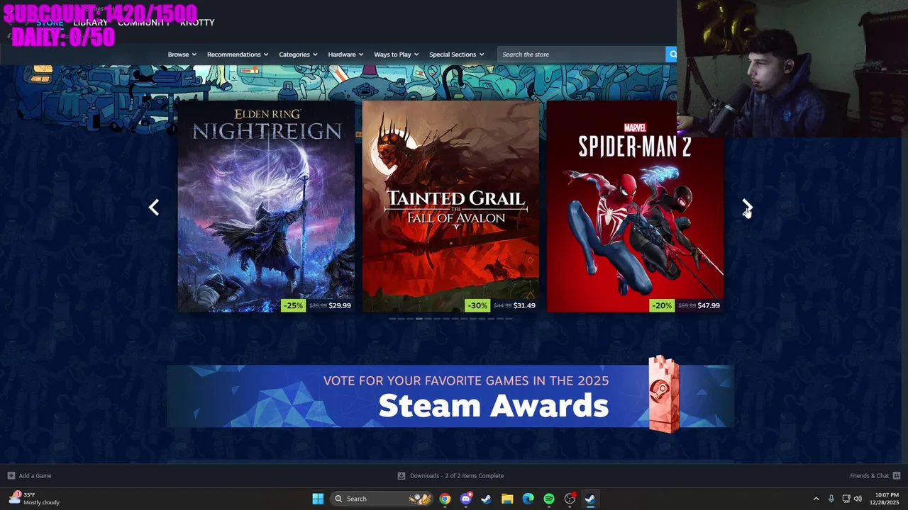Image resolution: width=908 pixels, height=510 pixels.
Task: Click the $29.99 Nightreign price
Action: [x=340, y=305]
